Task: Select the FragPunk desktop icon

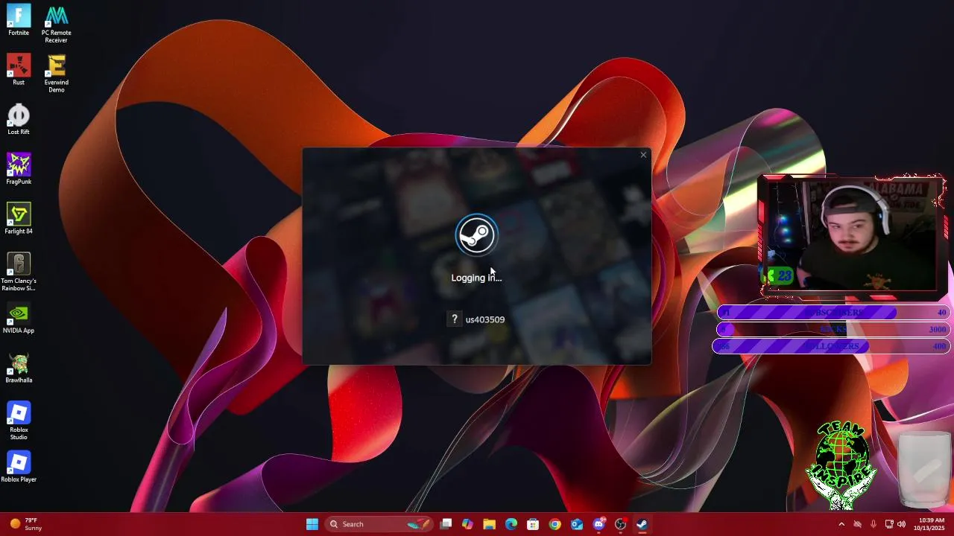Action: pos(19,169)
